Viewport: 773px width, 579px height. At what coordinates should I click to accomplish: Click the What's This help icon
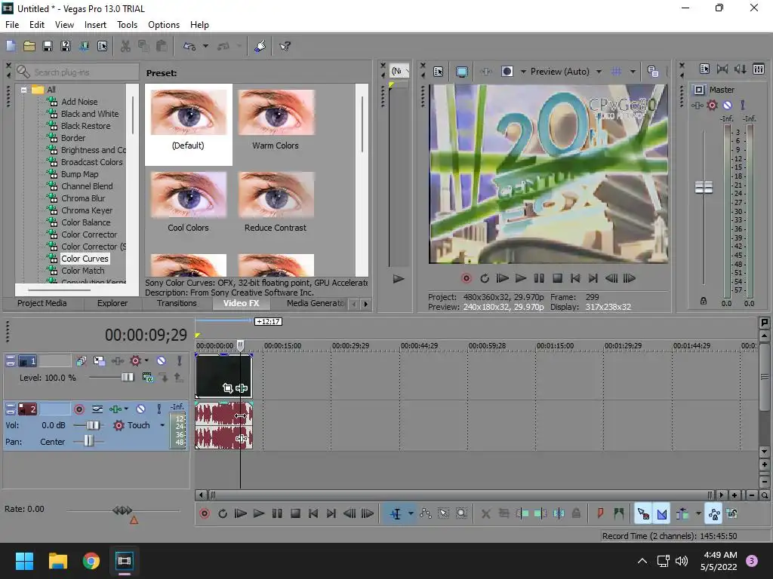[285, 46]
